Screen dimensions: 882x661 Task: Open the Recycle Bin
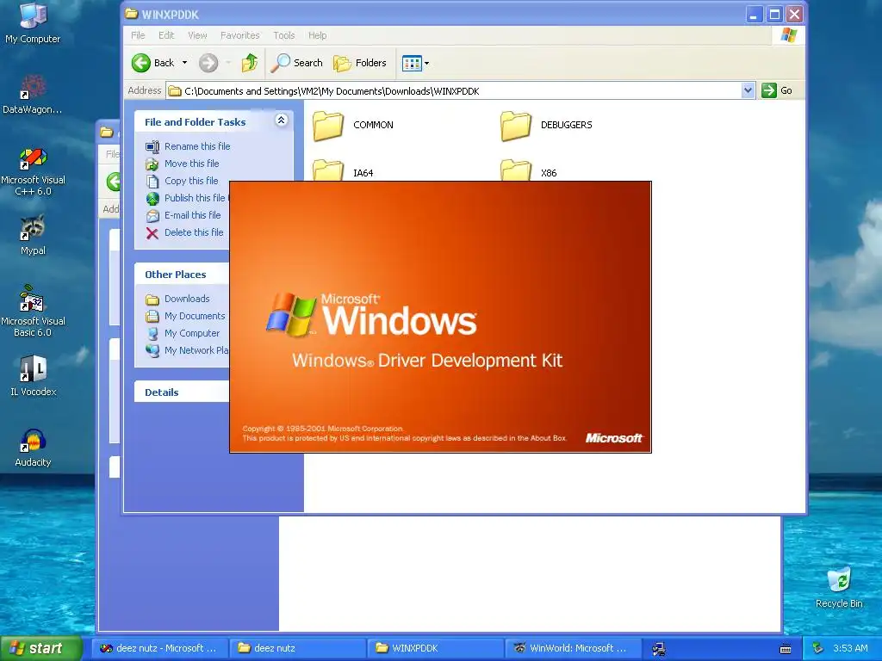click(x=839, y=588)
